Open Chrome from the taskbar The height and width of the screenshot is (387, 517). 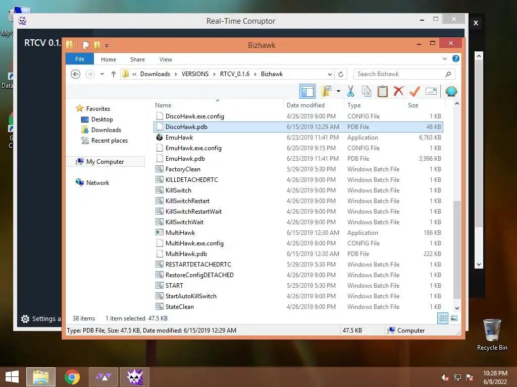coord(72,377)
